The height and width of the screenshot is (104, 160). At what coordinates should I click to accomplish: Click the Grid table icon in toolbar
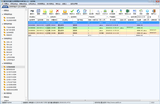[134, 11]
